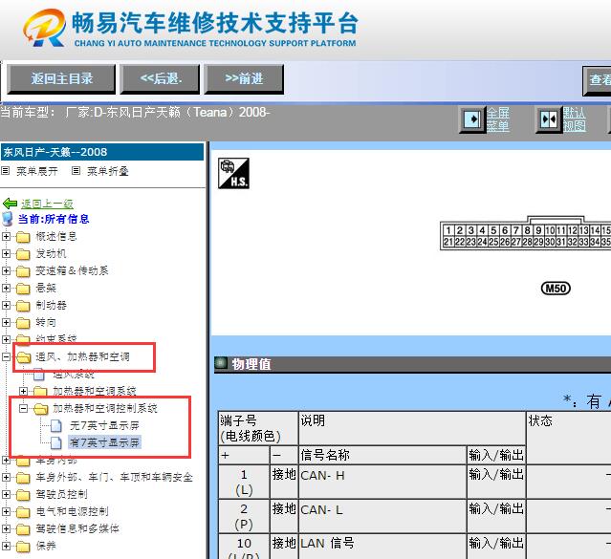
Task: Click the 菜单折叠 collapse-menu link
Action: [107, 171]
